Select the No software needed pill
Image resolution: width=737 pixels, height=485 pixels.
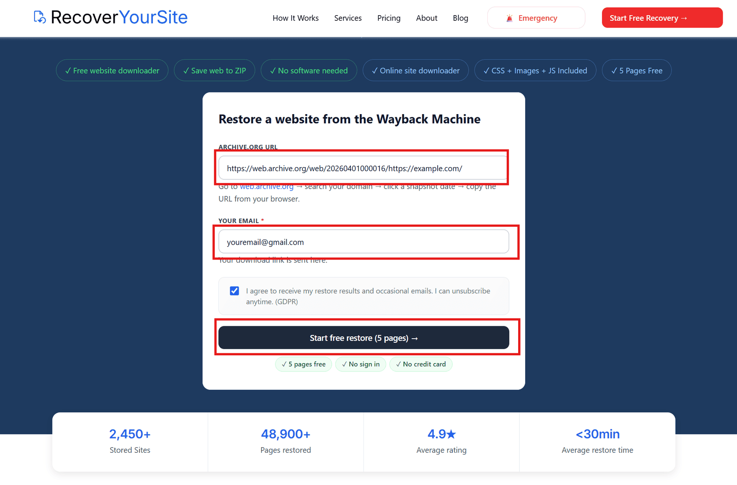click(309, 70)
